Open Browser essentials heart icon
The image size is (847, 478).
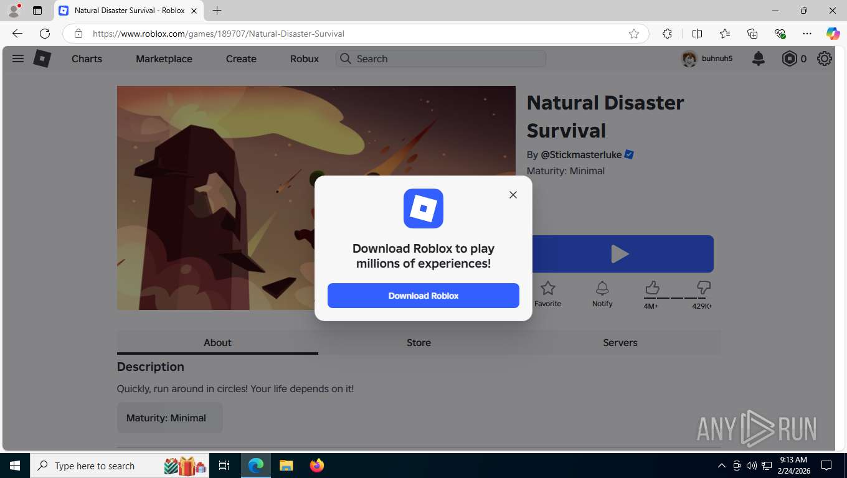click(780, 34)
